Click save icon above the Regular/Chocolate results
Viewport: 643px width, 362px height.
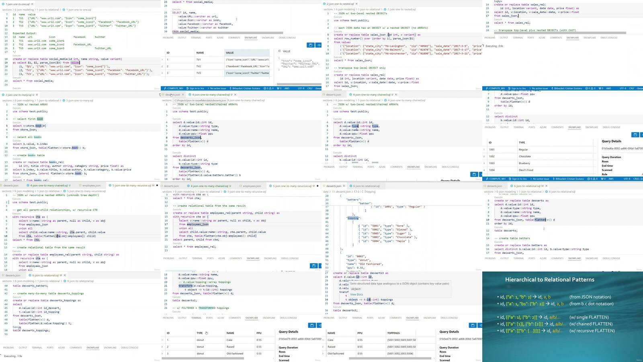click(635, 135)
